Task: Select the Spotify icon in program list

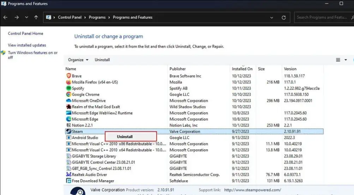Action: [68, 88]
